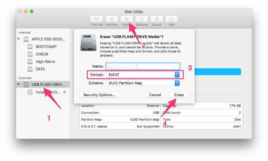
Task: Click the green zoom window button
Action: pos(32,11)
